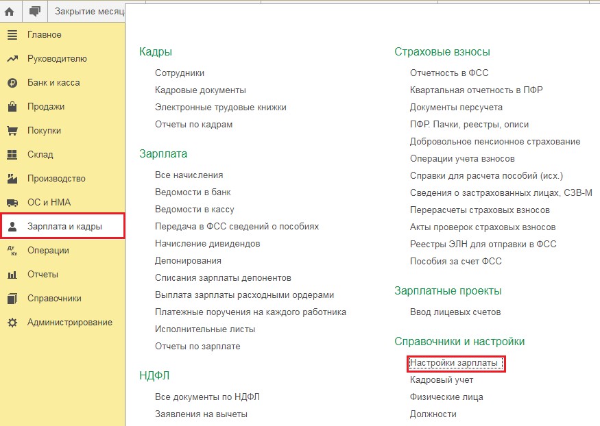
Task: Click the Зарплата и кадры person icon
Action: pyautogui.click(x=12, y=227)
